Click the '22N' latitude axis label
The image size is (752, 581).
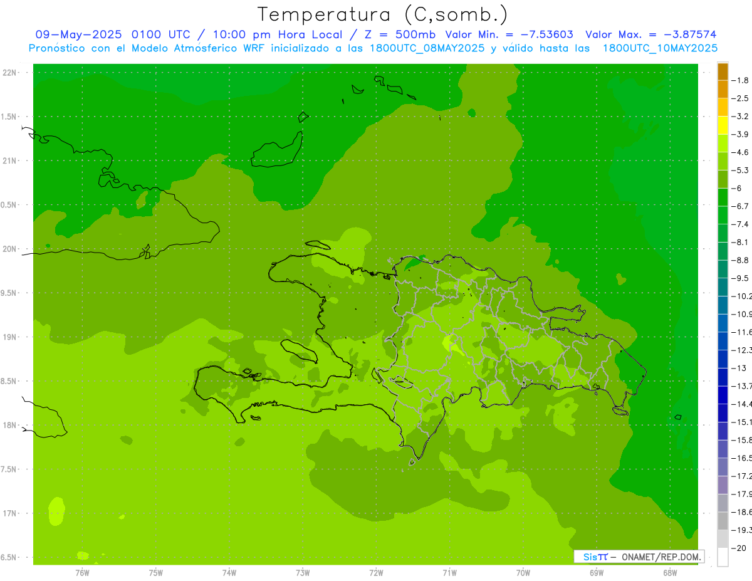pos(10,73)
